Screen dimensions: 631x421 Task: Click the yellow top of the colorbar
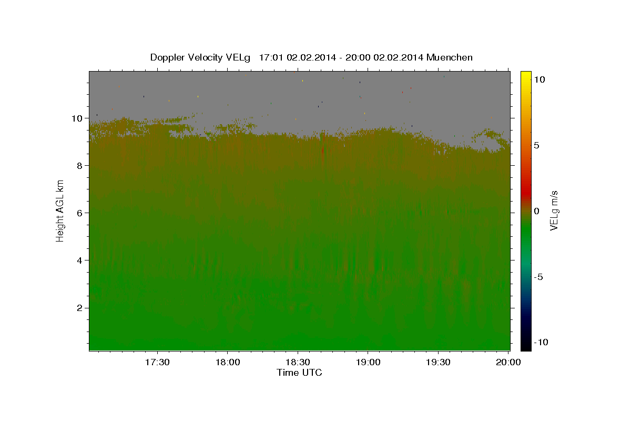[x=526, y=75]
